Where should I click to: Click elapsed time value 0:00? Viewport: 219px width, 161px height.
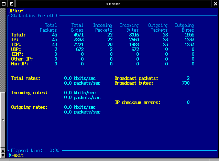pyautogui.click(x=54, y=151)
